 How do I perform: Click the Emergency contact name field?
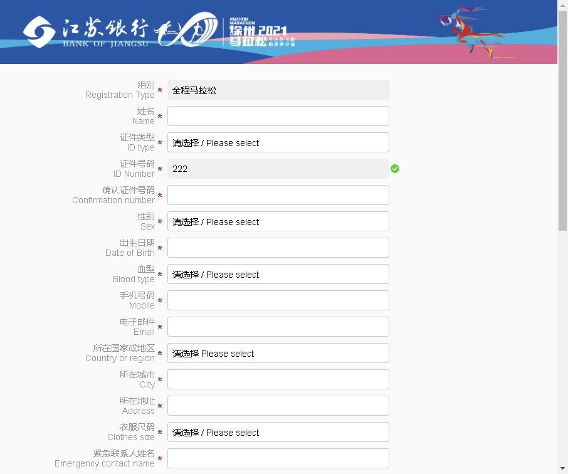(x=278, y=458)
